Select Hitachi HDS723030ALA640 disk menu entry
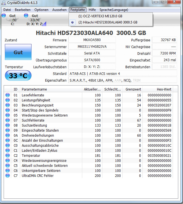 pos(111,22)
